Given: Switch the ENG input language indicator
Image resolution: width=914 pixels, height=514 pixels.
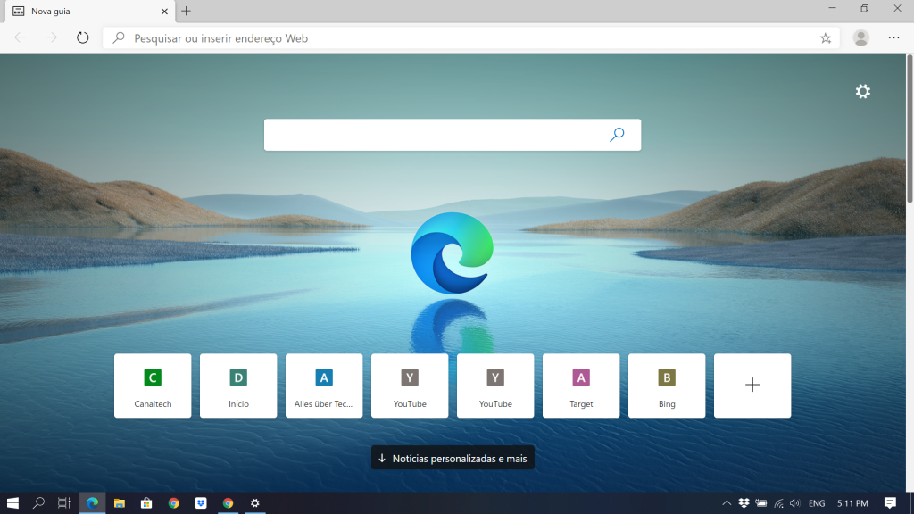Looking at the screenshot, I should coord(817,503).
